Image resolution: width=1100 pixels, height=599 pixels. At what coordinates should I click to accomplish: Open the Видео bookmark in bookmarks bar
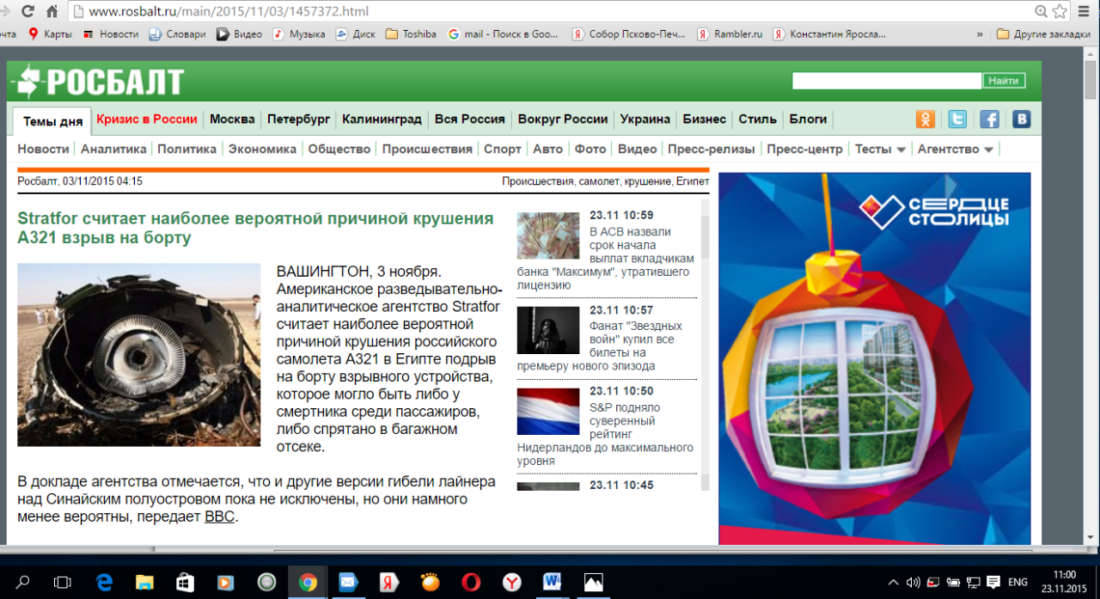click(239, 34)
